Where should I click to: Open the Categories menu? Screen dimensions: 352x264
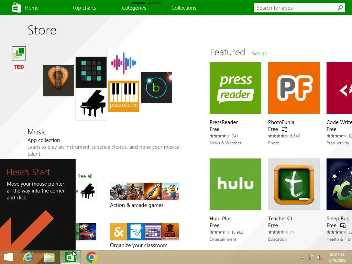(x=134, y=8)
